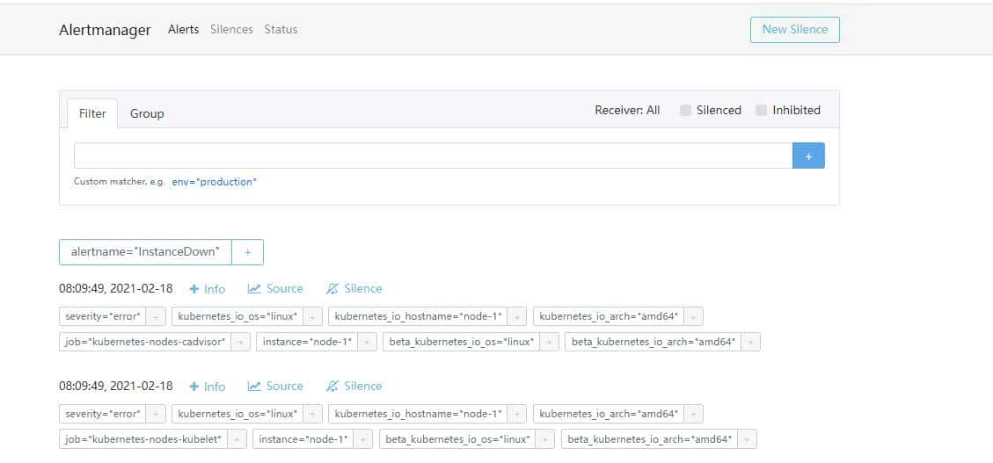Image resolution: width=993 pixels, height=463 pixels.
Task: Open the Alerts page in navbar
Action: click(x=183, y=29)
